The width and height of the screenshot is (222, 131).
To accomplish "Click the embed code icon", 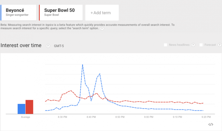I will point(211,125).
